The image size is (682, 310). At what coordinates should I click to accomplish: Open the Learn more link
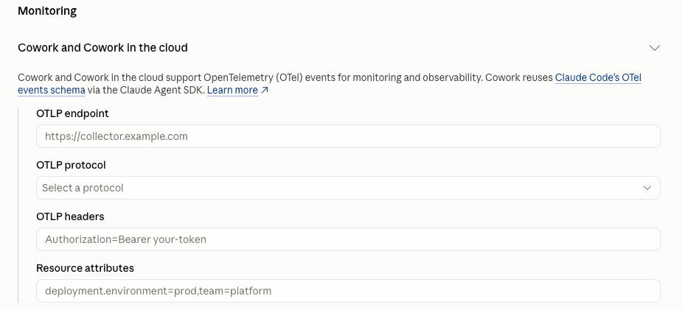tap(232, 91)
